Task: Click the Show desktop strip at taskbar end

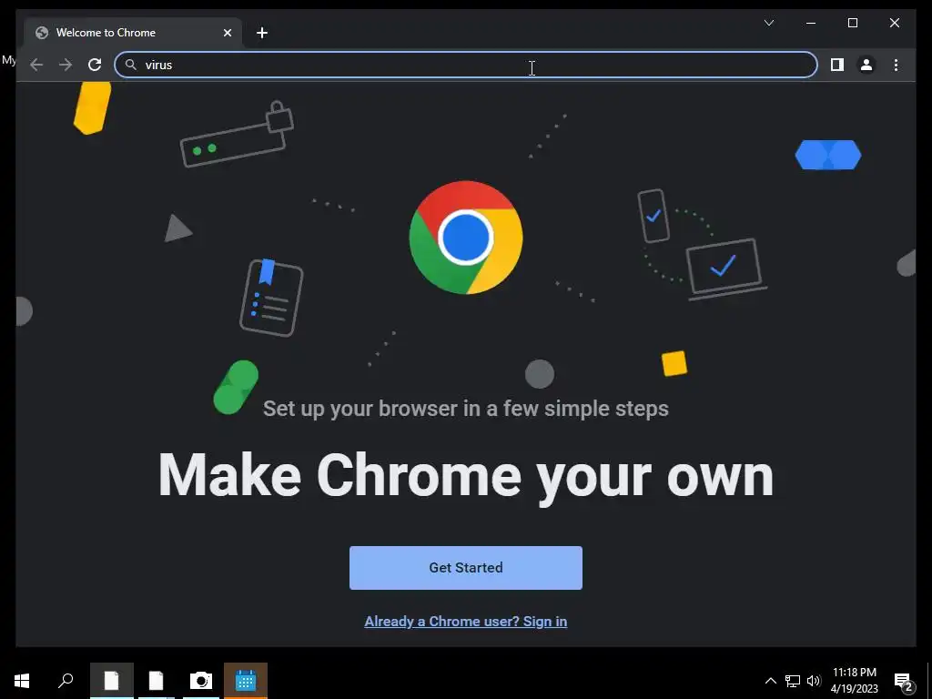Action: (x=929, y=681)
